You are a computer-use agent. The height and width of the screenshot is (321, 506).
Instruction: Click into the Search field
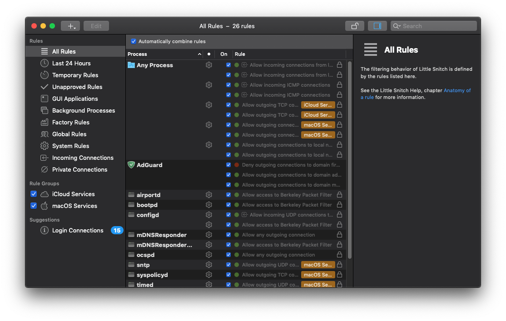(x=436, y=26)
